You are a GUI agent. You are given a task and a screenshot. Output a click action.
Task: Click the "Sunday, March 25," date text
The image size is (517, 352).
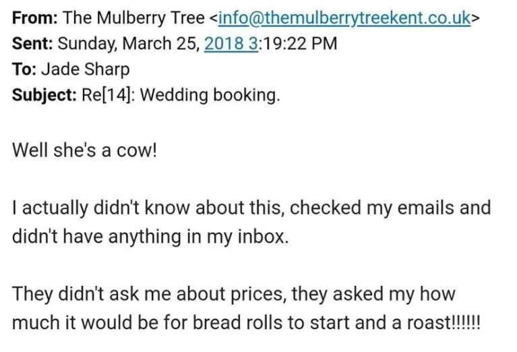[x=129, y=44]
